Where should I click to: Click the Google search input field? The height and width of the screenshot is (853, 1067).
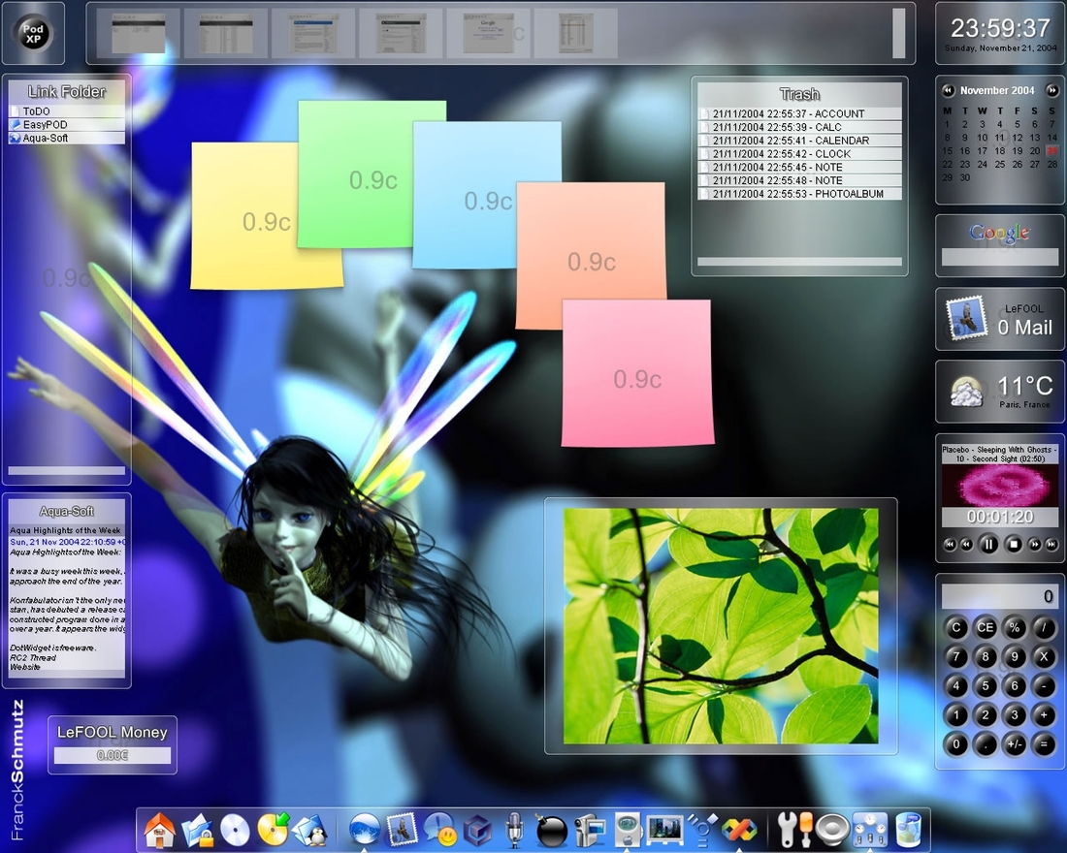1000,256
